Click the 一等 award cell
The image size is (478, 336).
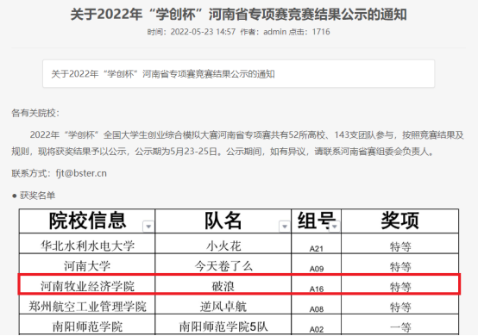click(x=399, y=325)
